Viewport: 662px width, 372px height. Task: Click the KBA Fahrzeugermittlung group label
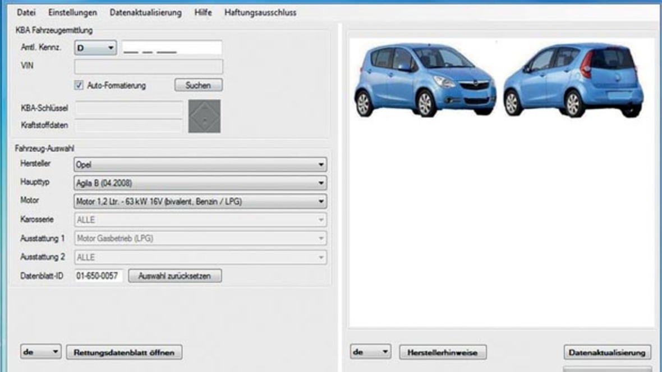tap(54, 30)
